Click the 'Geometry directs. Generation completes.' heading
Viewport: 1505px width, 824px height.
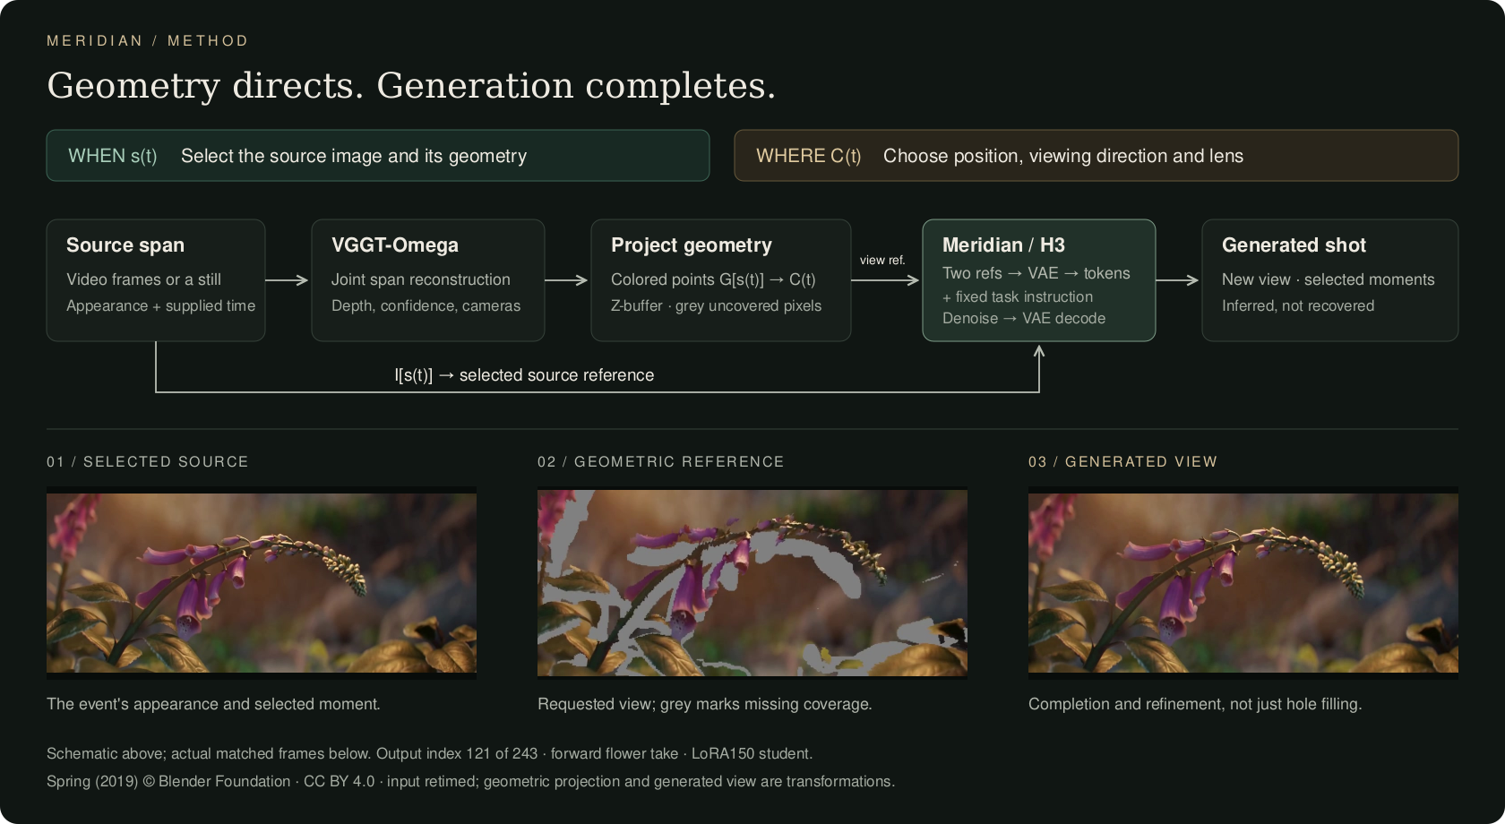[x=411, y=86]
